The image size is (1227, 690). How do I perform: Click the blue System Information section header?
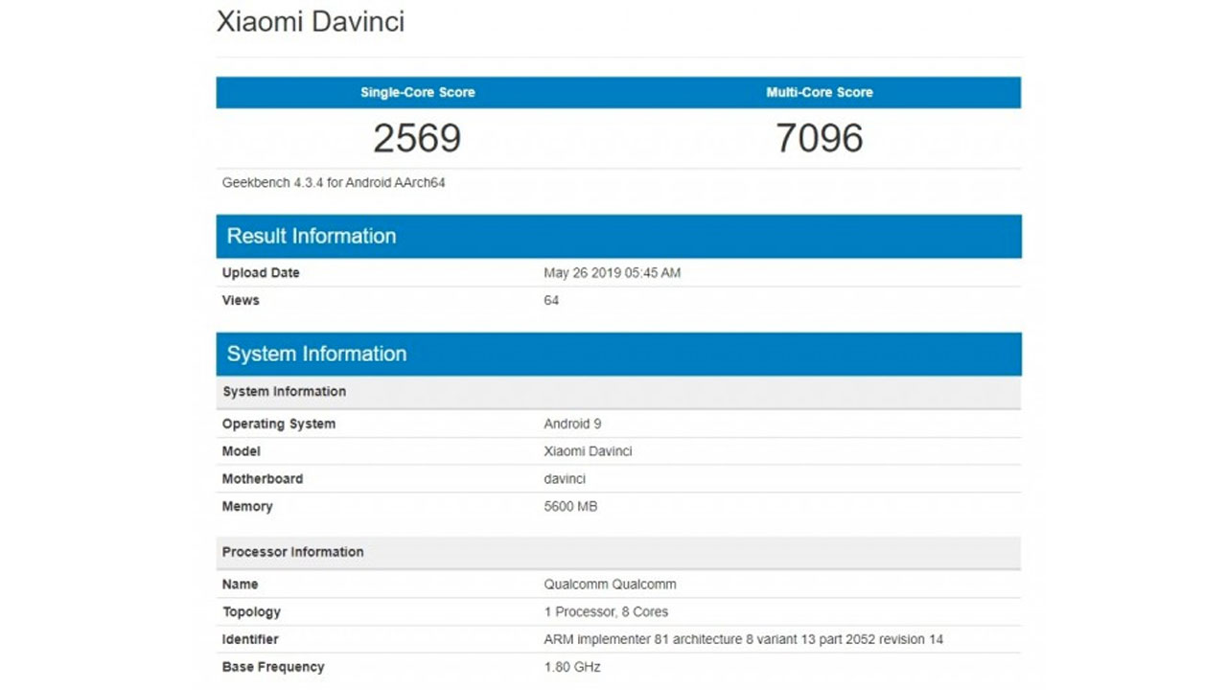pos(618,354)
